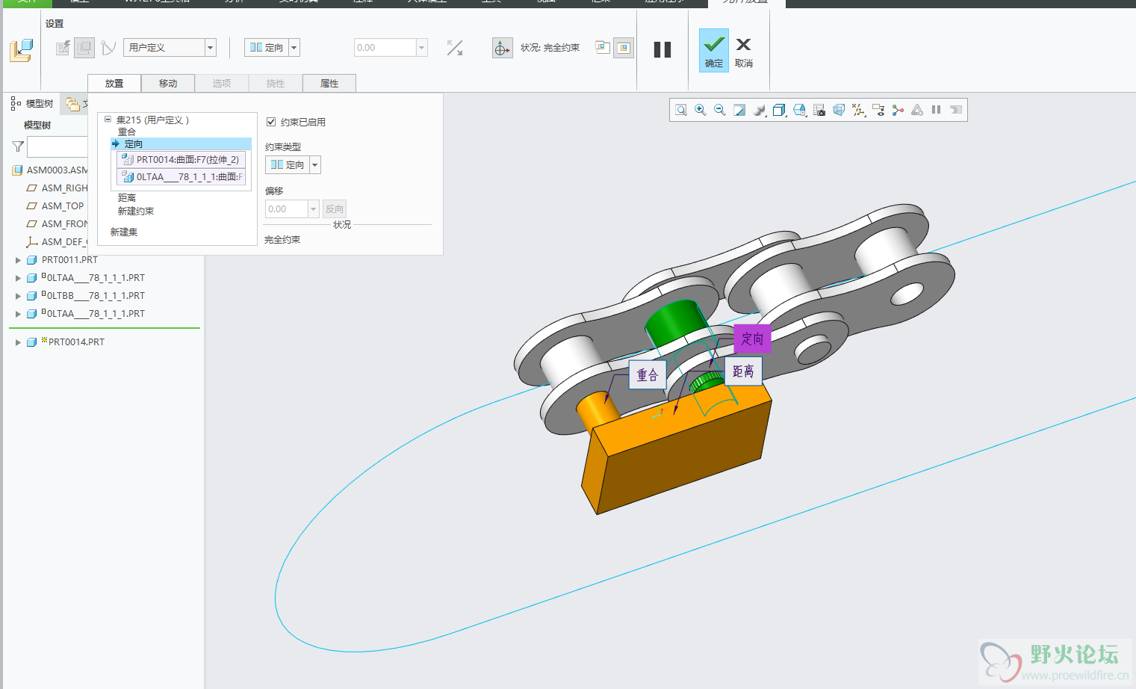Click the 距离 label in the 3D view
1136x689 pixels.
[743, 371]
